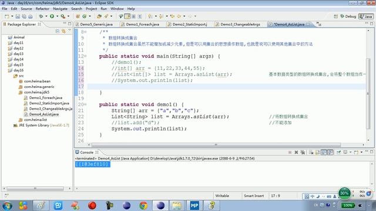Toggle Show Console on Standard Out change

click(x=324, y=152)
